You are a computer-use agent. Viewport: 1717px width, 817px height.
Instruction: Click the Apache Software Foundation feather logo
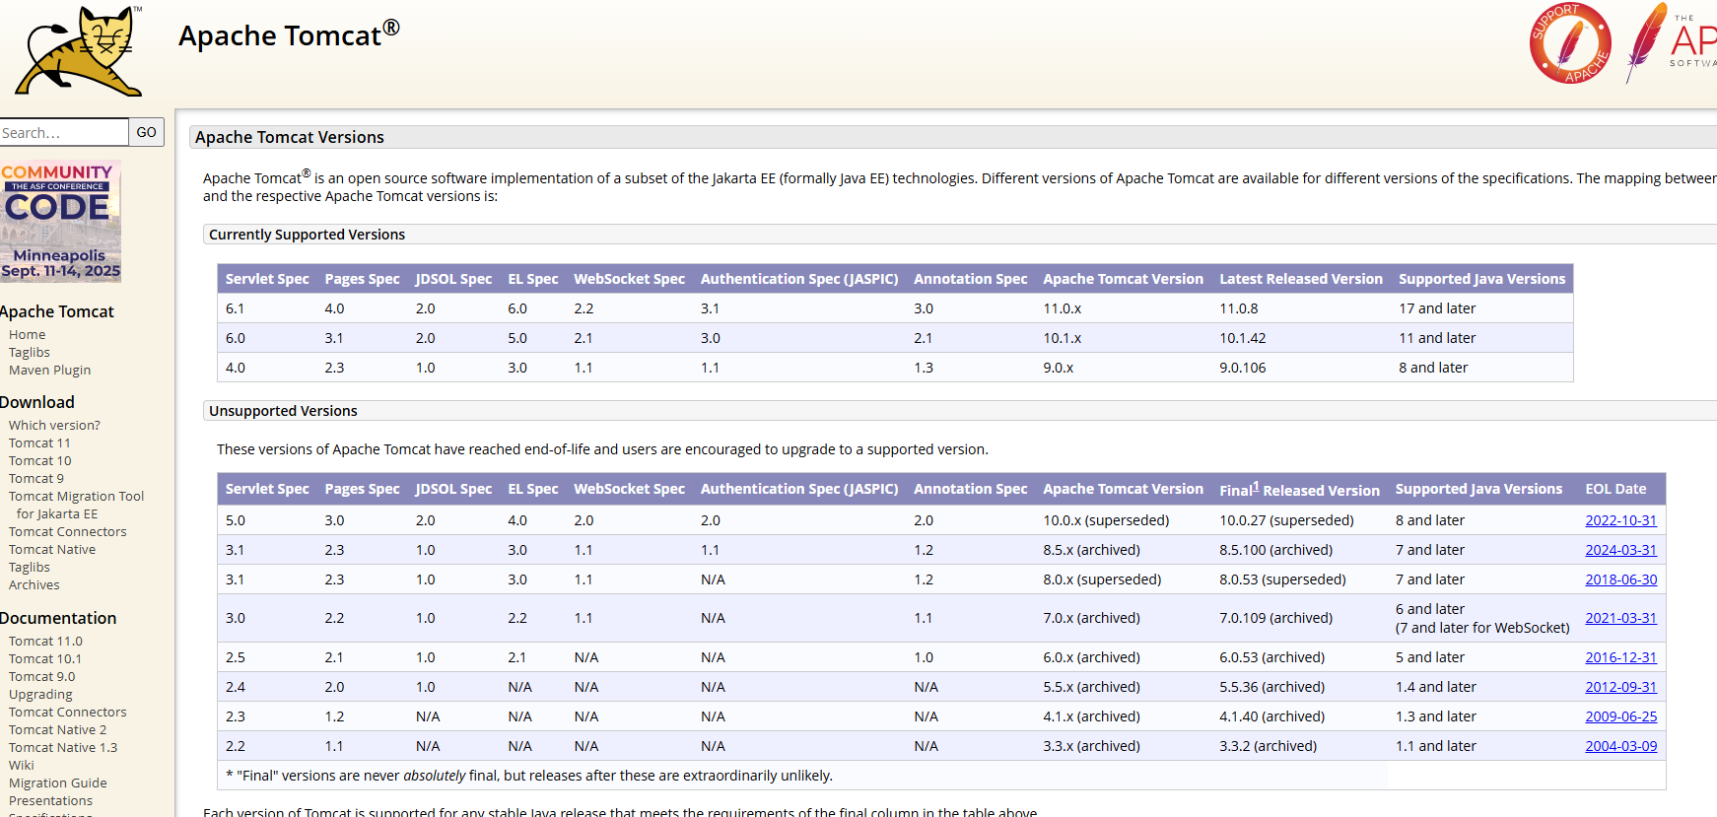coord(1672,42)
